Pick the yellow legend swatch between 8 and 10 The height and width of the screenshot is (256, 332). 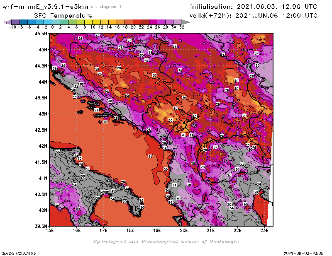[88, 22]
